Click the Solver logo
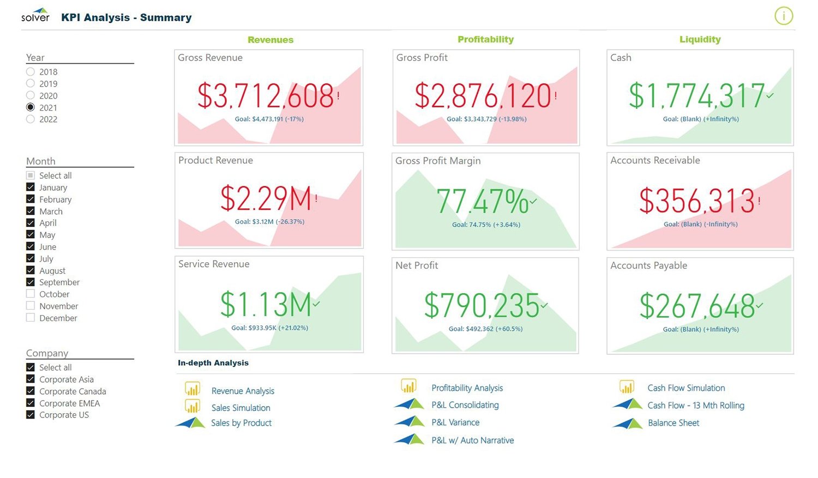818x478 pixels. (35, 15)
